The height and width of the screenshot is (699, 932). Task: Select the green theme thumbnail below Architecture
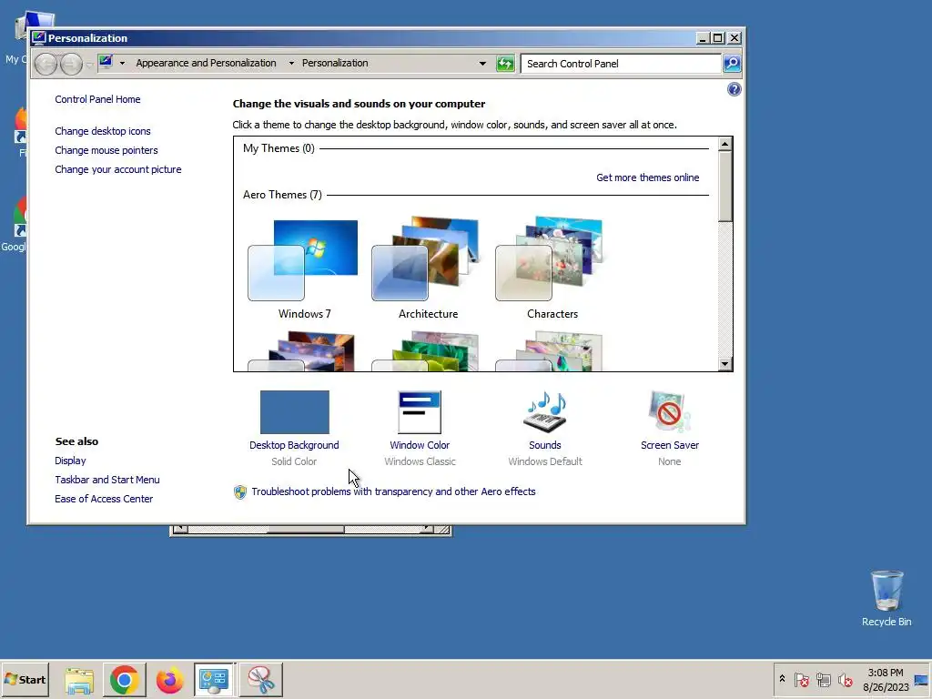pos(428,351)
